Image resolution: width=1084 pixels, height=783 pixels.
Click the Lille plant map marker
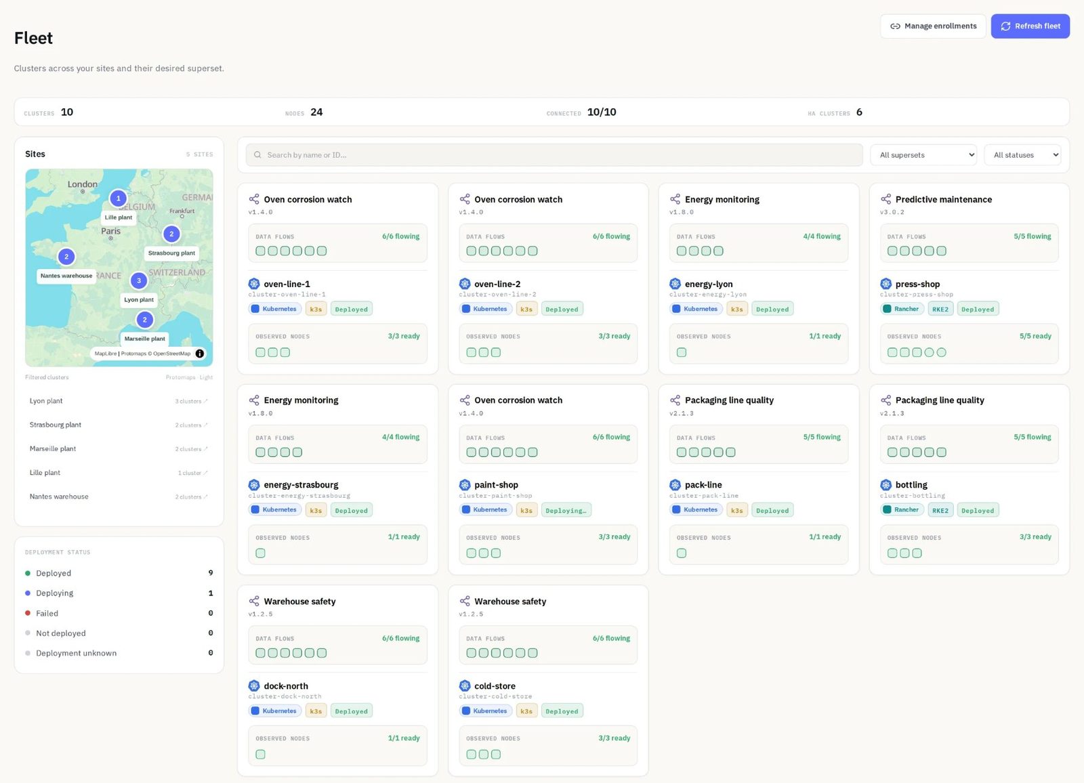[119, 198]
